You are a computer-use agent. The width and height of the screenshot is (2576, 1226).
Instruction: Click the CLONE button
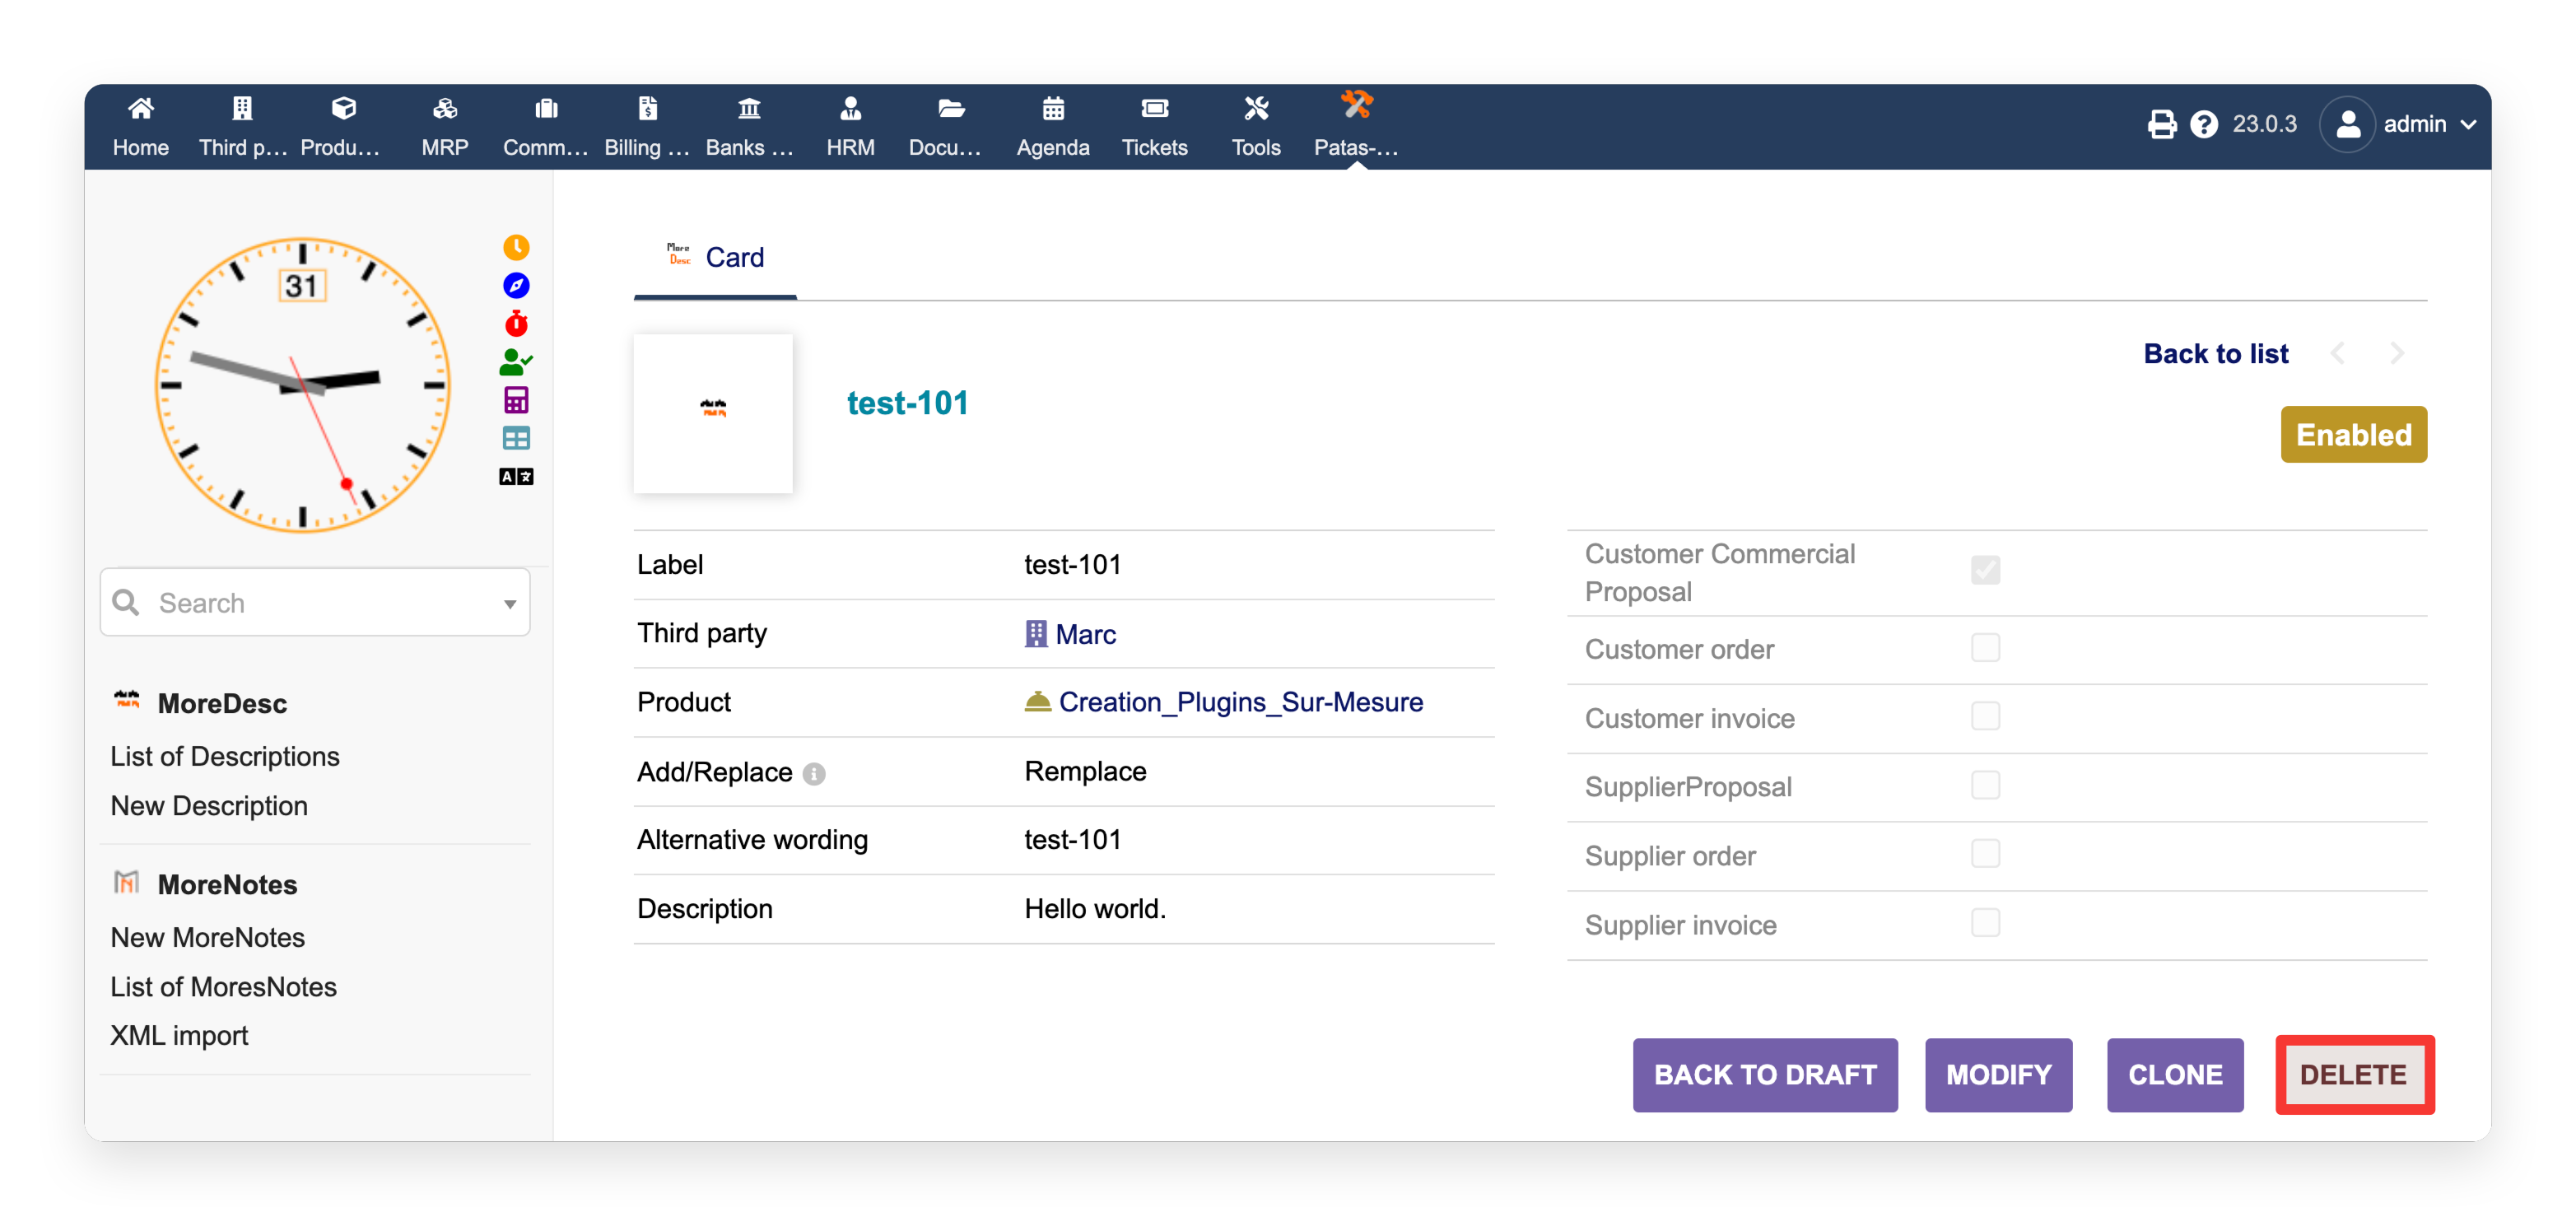coord(2175,1075)
